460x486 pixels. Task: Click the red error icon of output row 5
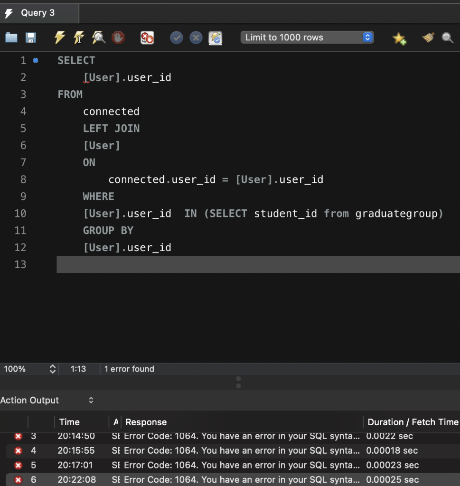coord(19,465)
